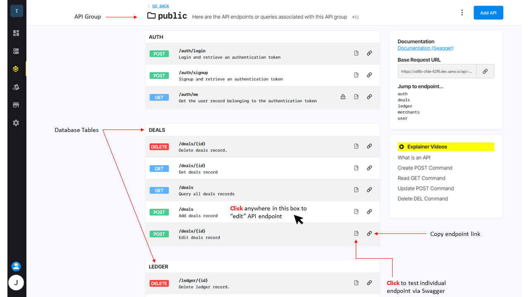Jump to the merchants endpoint group

(408, 112)
